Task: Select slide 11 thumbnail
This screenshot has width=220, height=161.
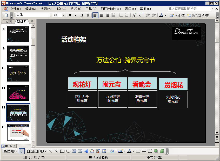Action: (x=18, y=93)
